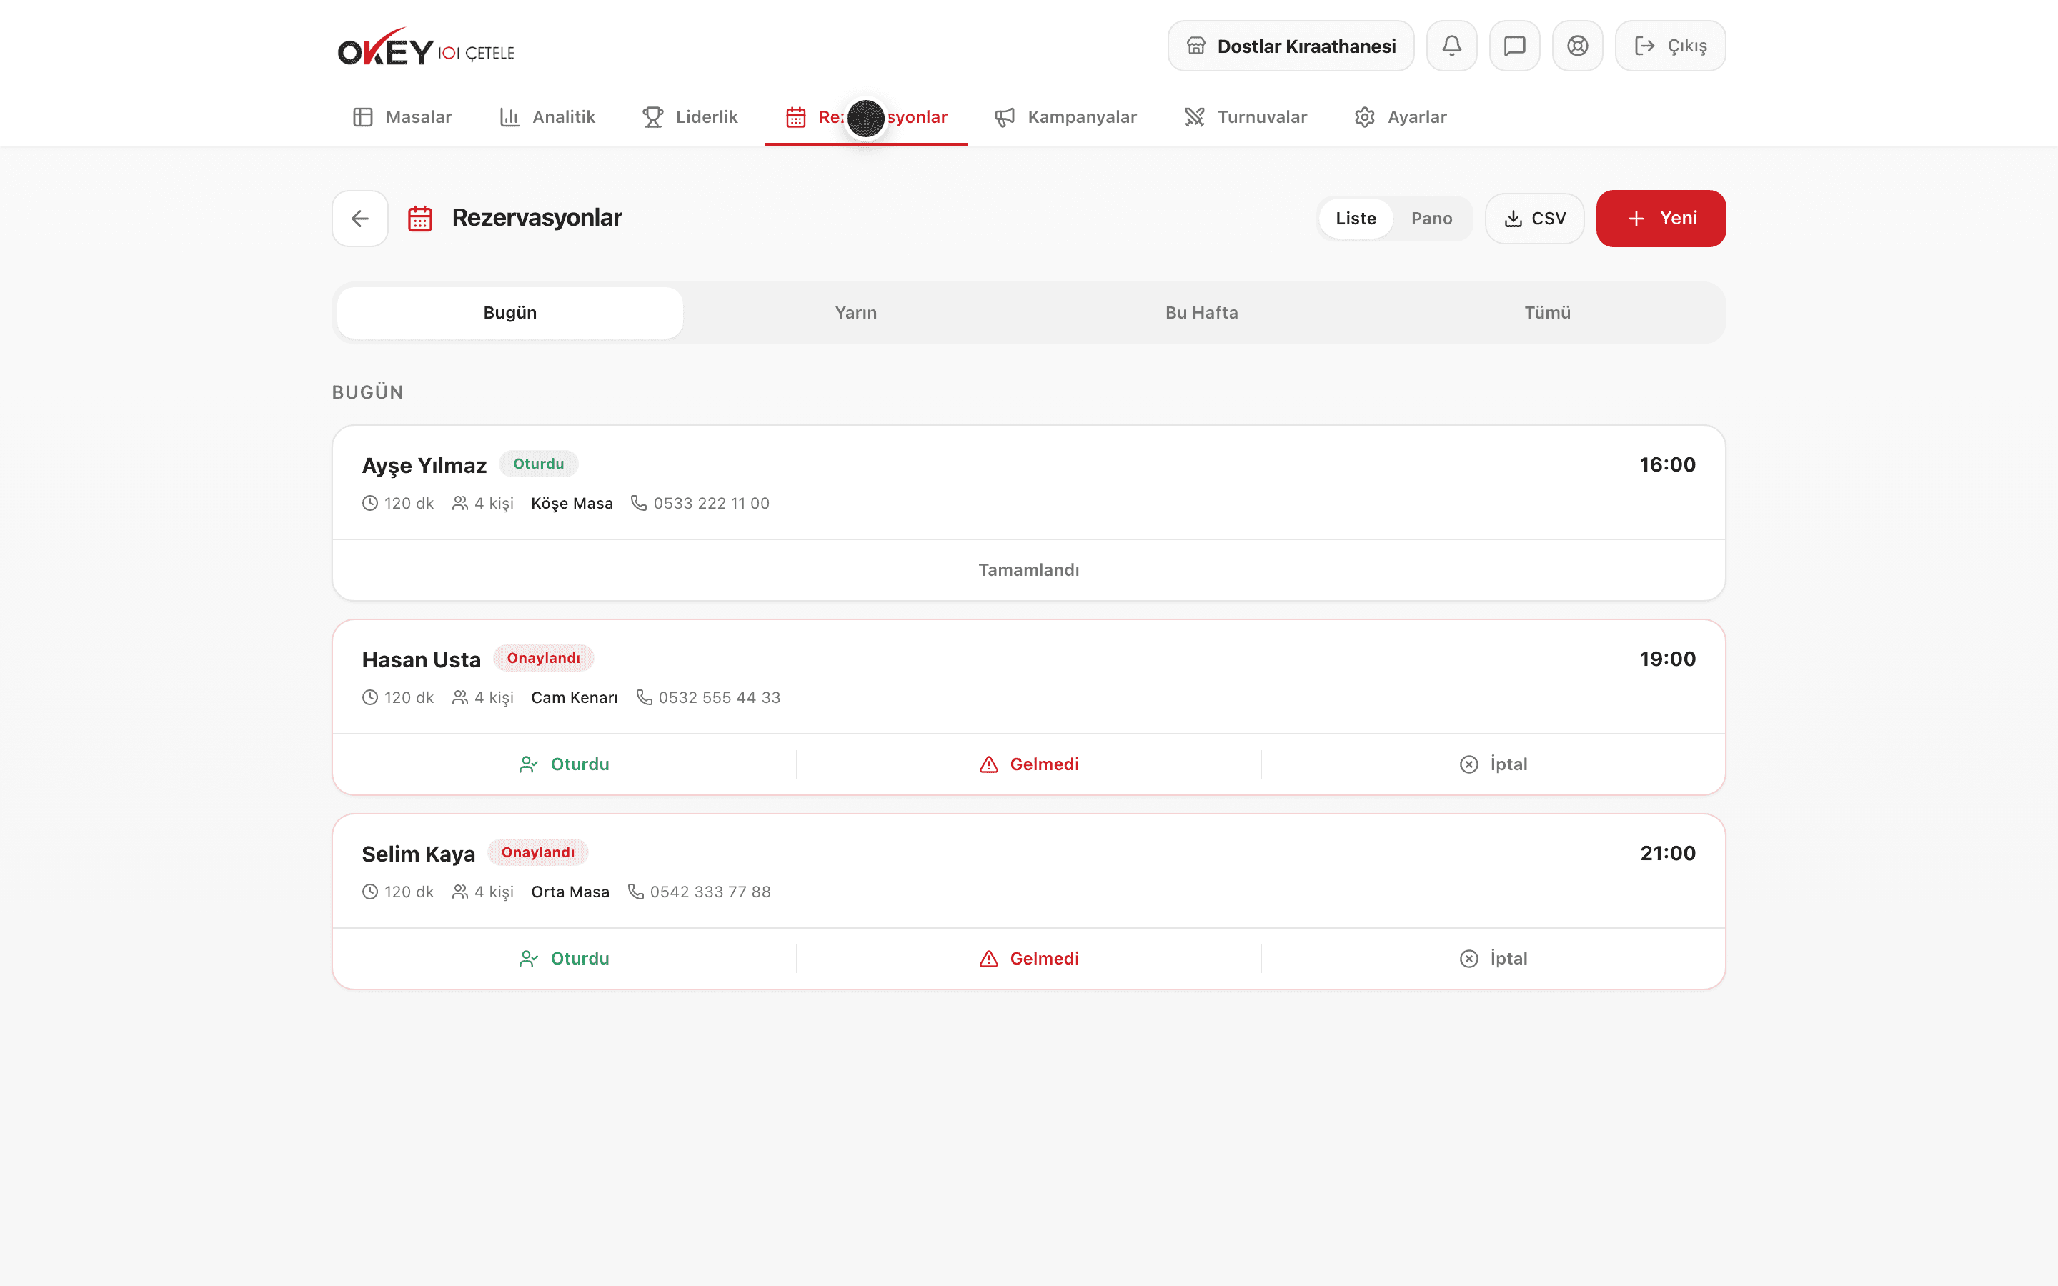Open the Masalar tab
This screenshot has height=1286, width=2058.
point(402,117)
